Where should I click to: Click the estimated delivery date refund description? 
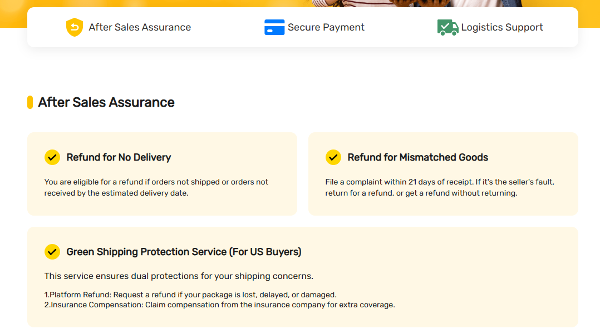[x=156, y=187]
